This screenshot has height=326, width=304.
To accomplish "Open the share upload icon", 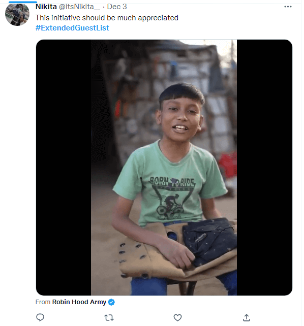I will coord(247,317).
